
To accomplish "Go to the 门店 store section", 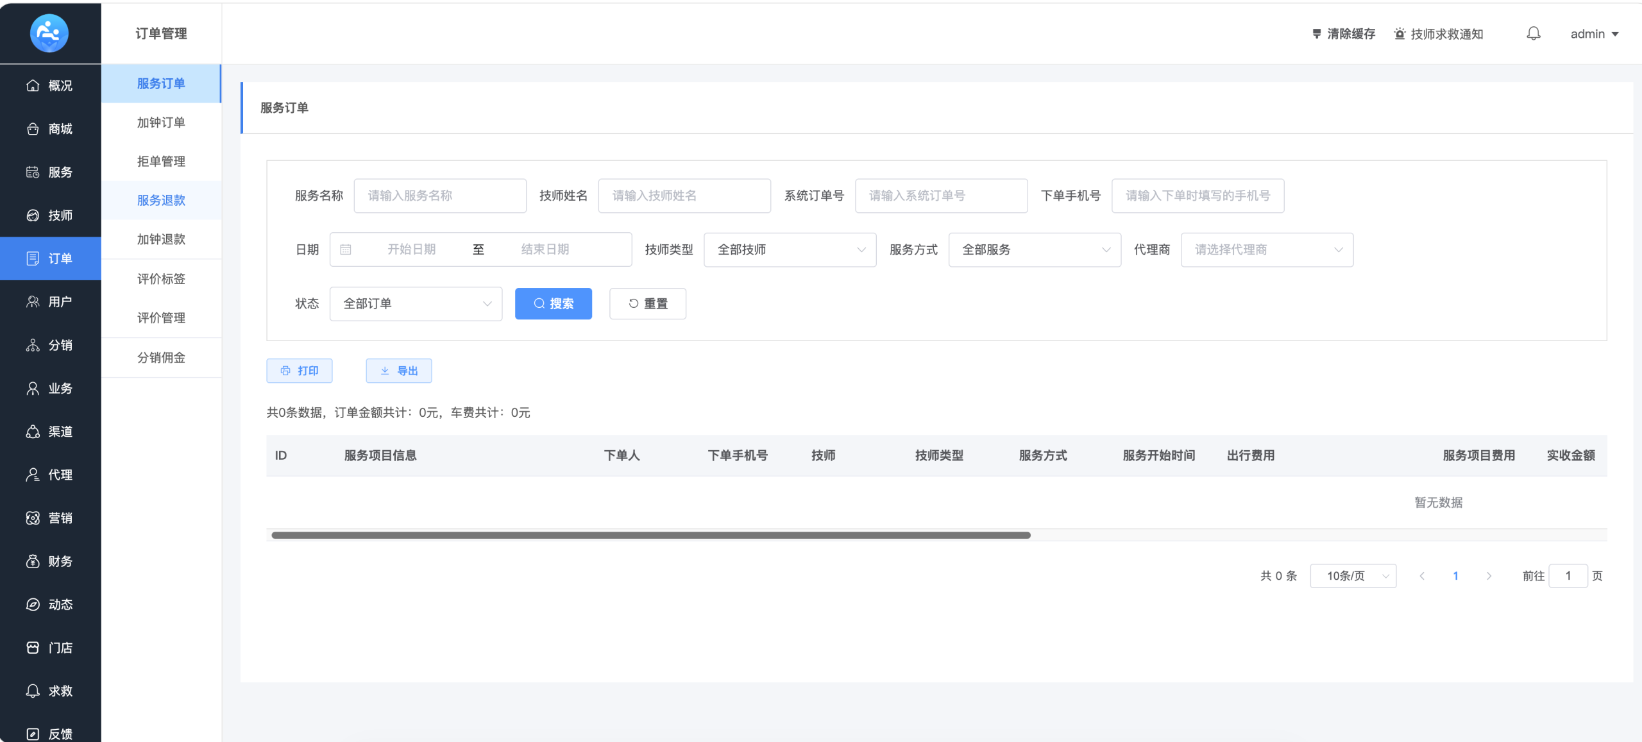I will [50, 648].
